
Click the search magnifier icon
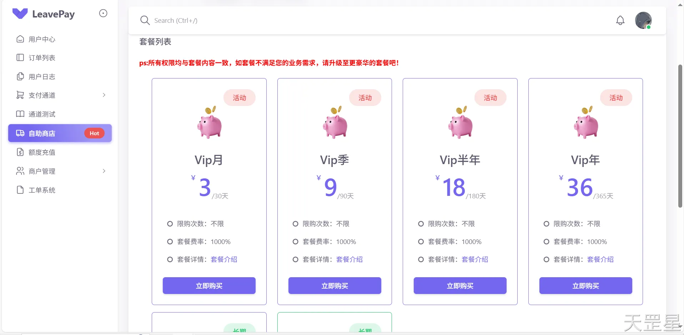[x=145, y=20]
